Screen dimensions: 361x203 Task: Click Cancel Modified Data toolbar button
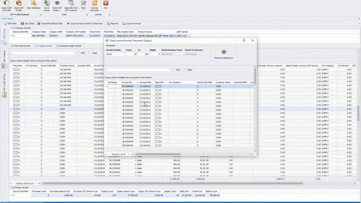click(50, 24)
